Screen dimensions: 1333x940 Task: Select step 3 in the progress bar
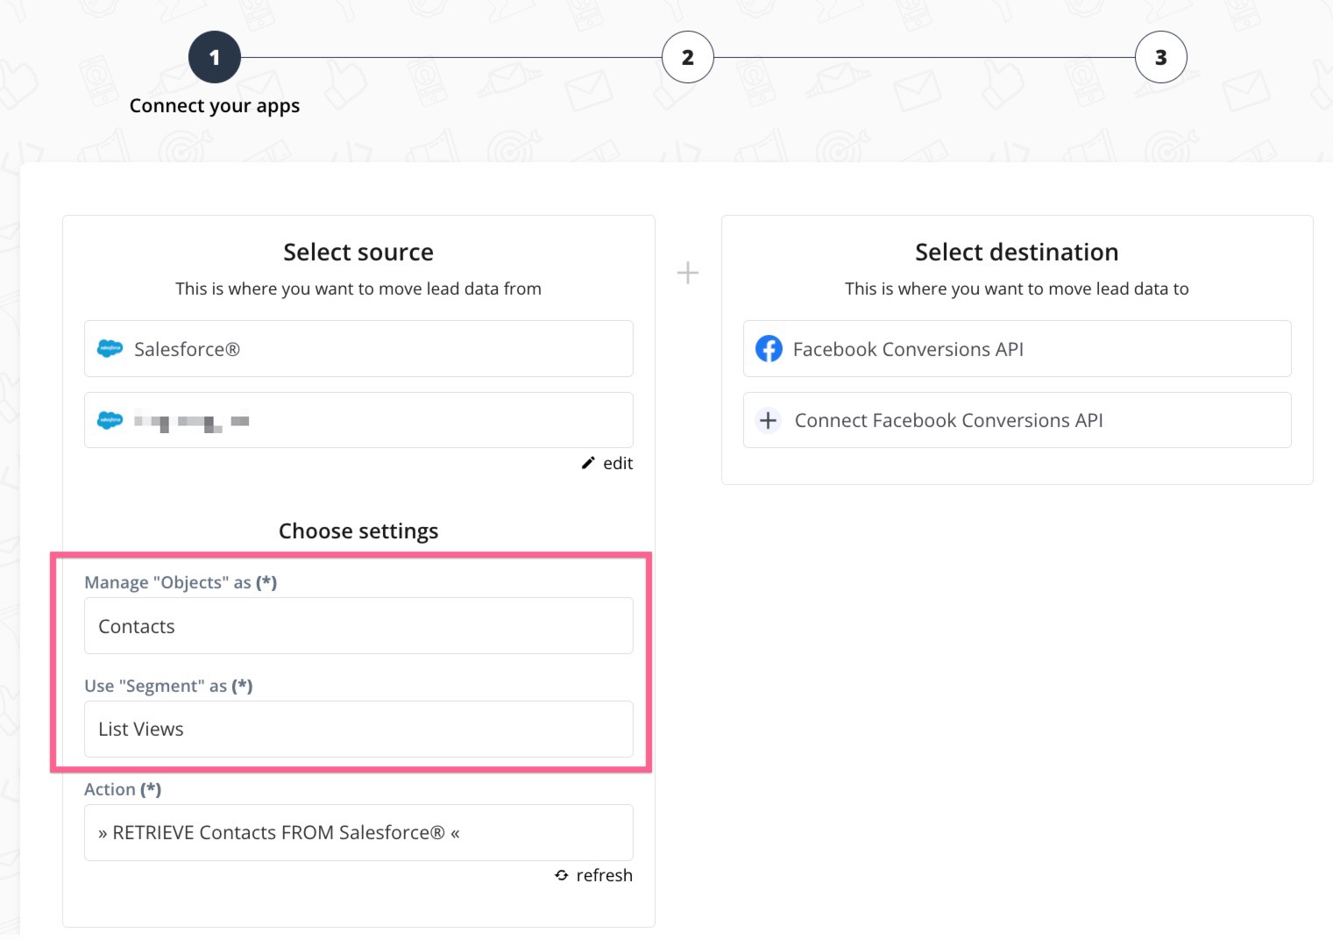(1160, 58)
